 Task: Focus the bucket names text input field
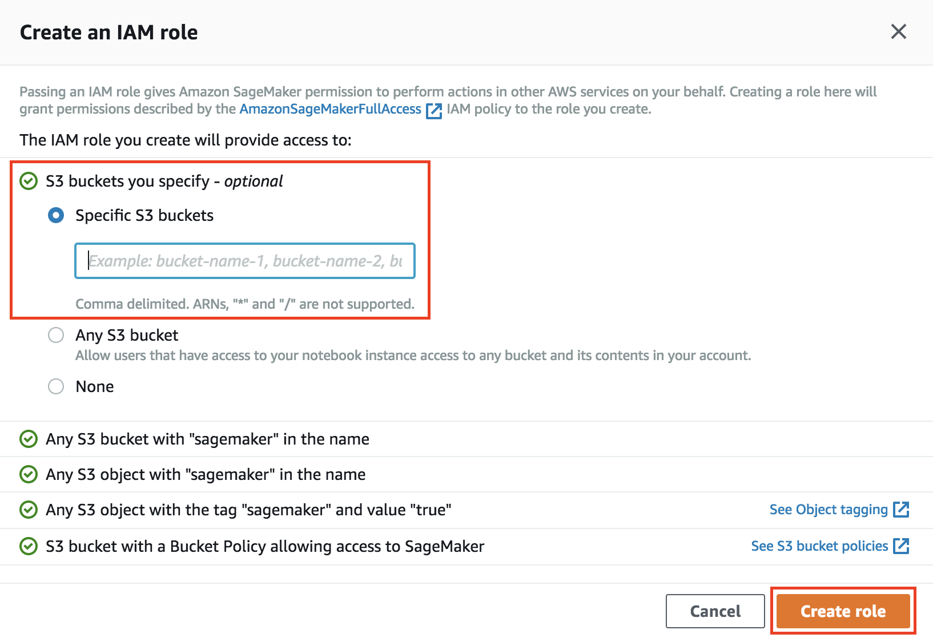click(x=245, y=261)
